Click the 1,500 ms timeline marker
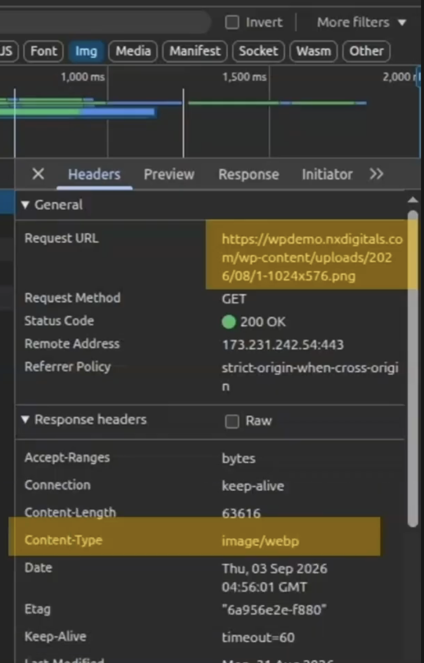The height and width of the screenshot is (663, 424). [244, 77]
